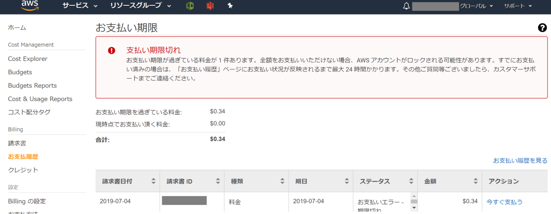551x214 pixels.
Task: Click the $0.00 current charges value
Action: pos(217,124)
